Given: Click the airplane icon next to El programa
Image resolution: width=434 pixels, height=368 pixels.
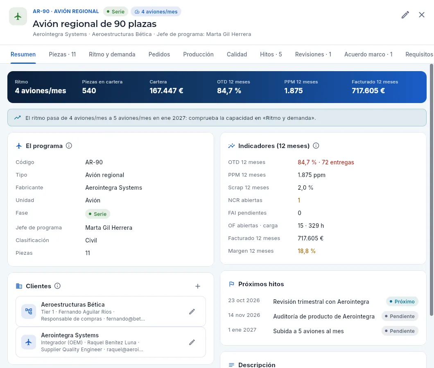Looking at the screenshot, I should tap(19, 146).
